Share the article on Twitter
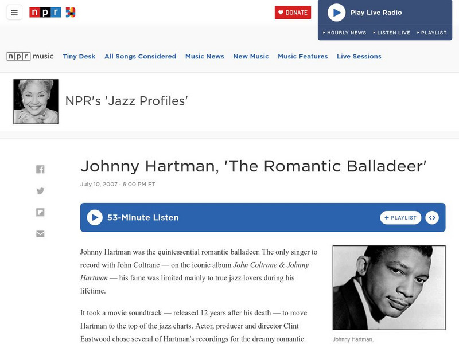 40,191
